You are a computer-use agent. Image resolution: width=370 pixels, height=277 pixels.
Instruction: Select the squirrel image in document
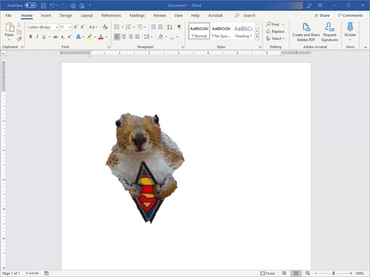click(x=145, y=167)
